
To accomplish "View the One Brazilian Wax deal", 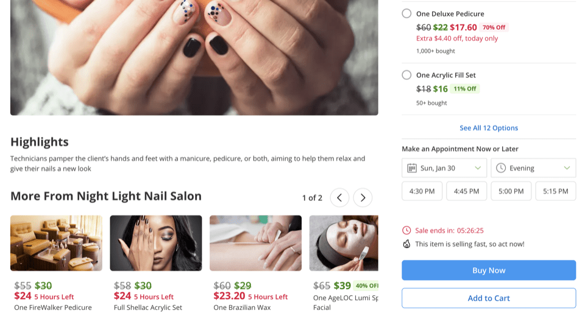I will [255, 243].
